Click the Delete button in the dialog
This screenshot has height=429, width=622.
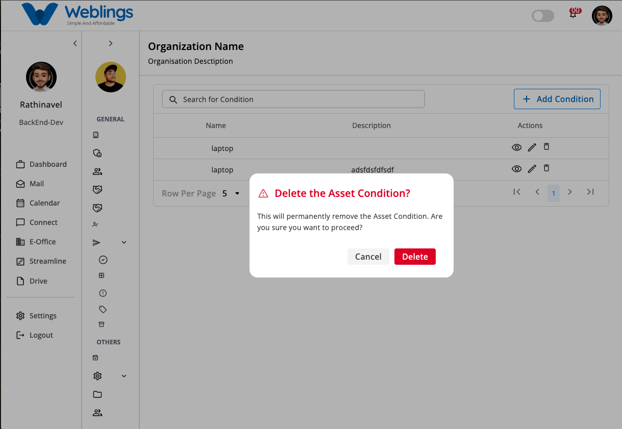click(415, 257)
